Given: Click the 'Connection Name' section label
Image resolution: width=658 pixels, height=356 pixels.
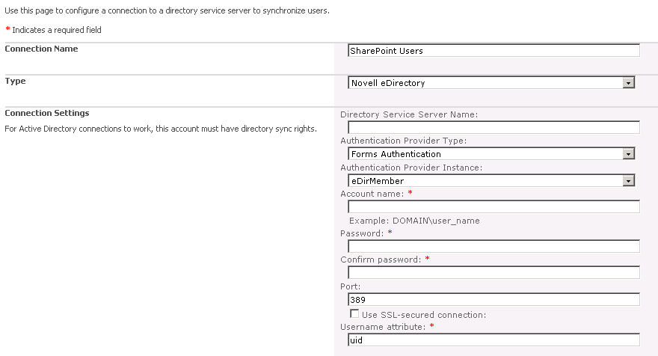Looking at the screenshot, I should click(x=41, y=49).
